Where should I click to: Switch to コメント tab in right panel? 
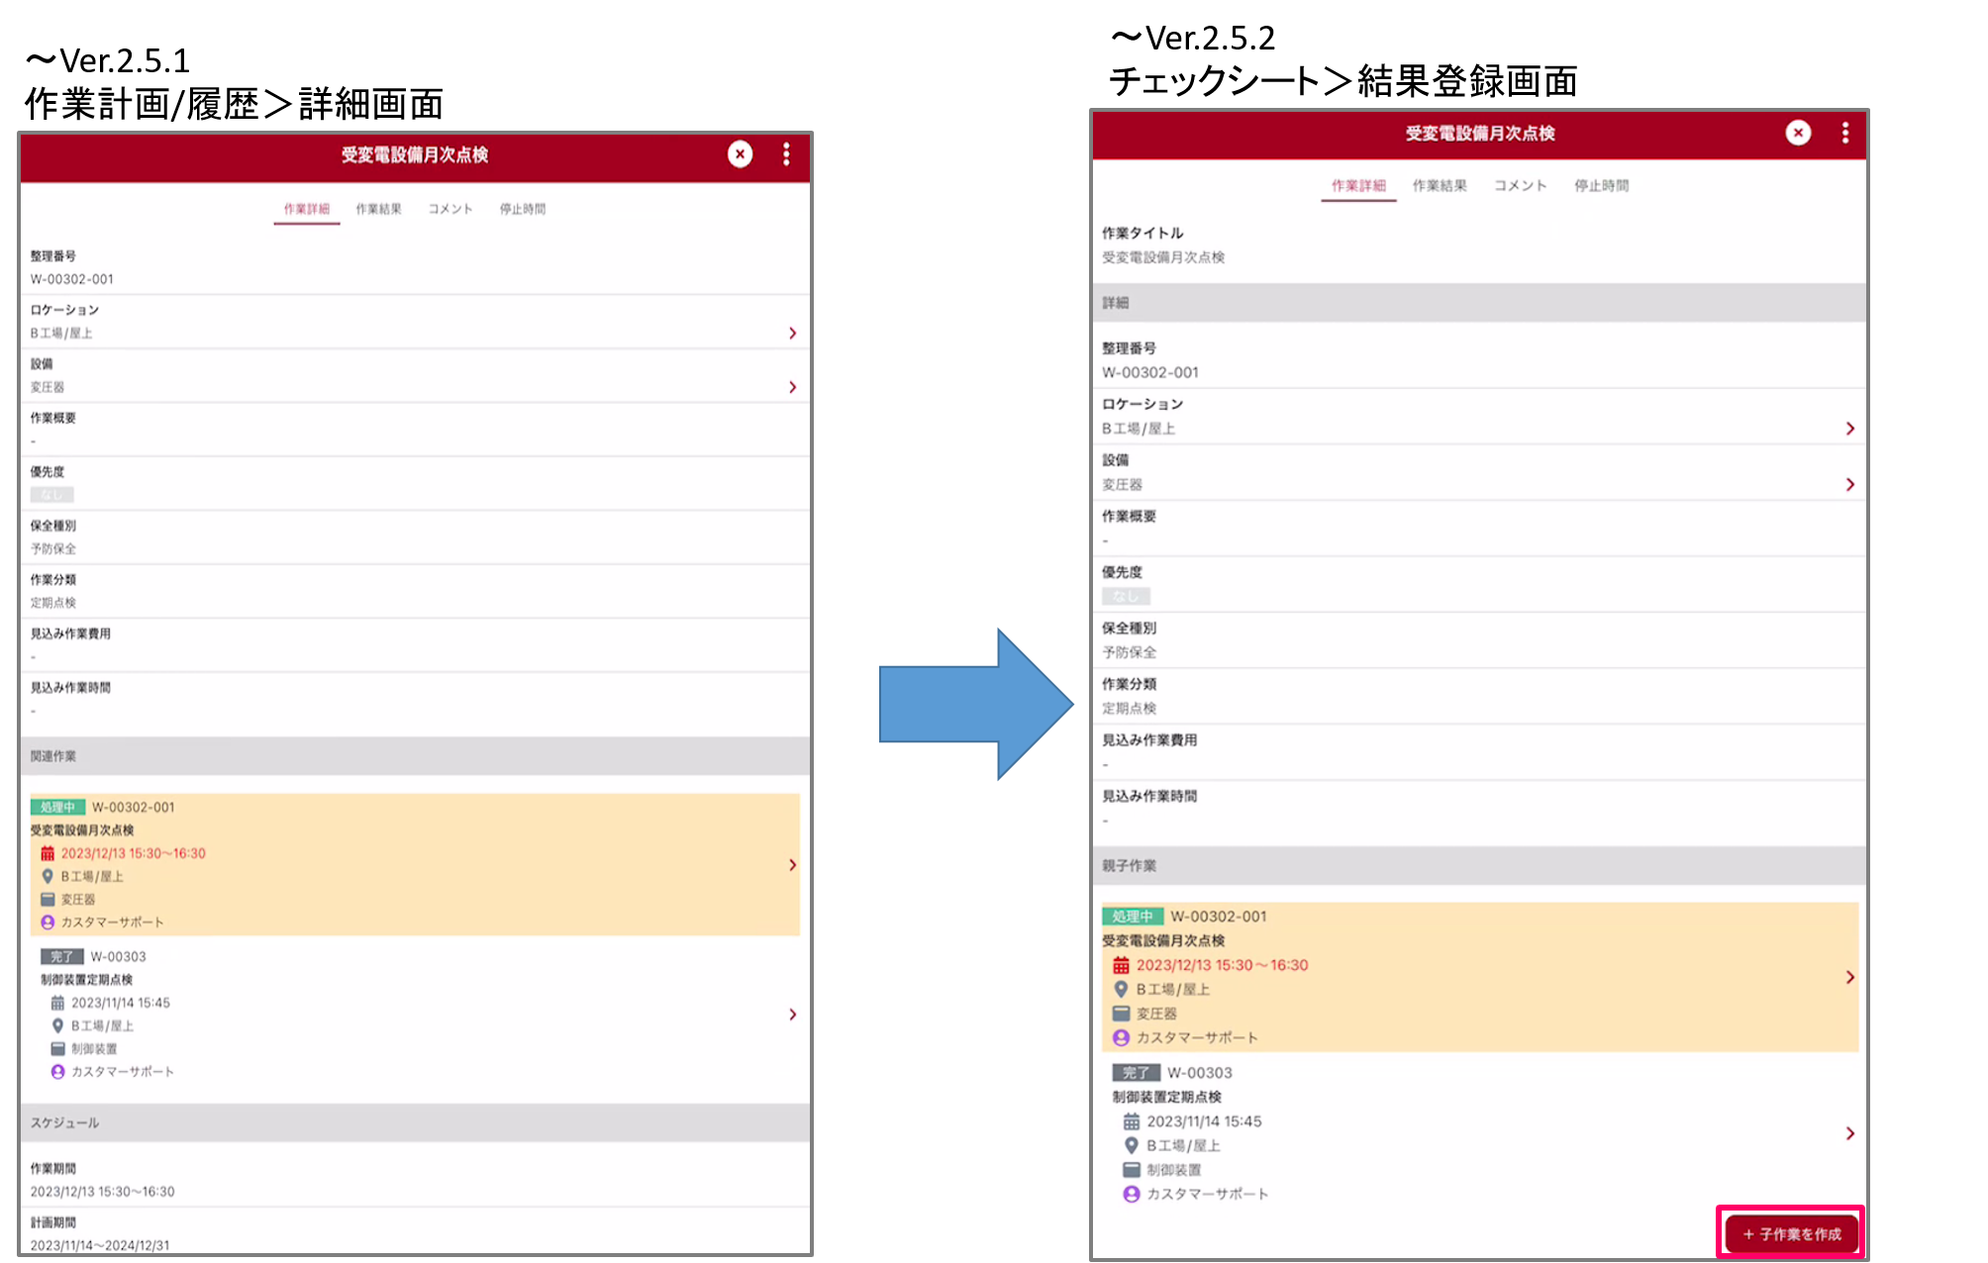1520,185
